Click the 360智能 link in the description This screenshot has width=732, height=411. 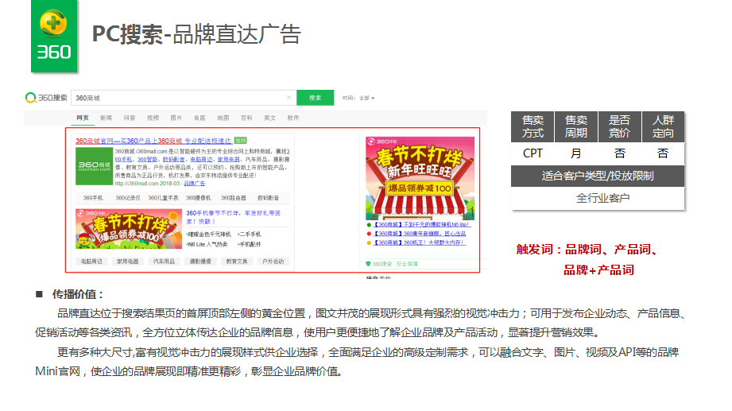[148, 159]
